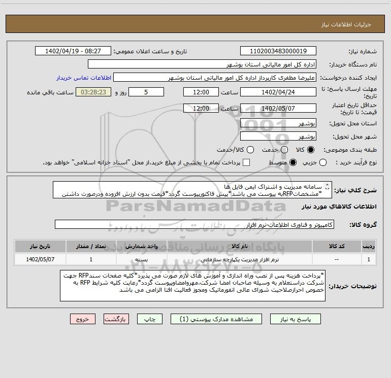The height and width of the screenshot is (378, 391).
Task: Click the خروج exit button
Action: 83,319
